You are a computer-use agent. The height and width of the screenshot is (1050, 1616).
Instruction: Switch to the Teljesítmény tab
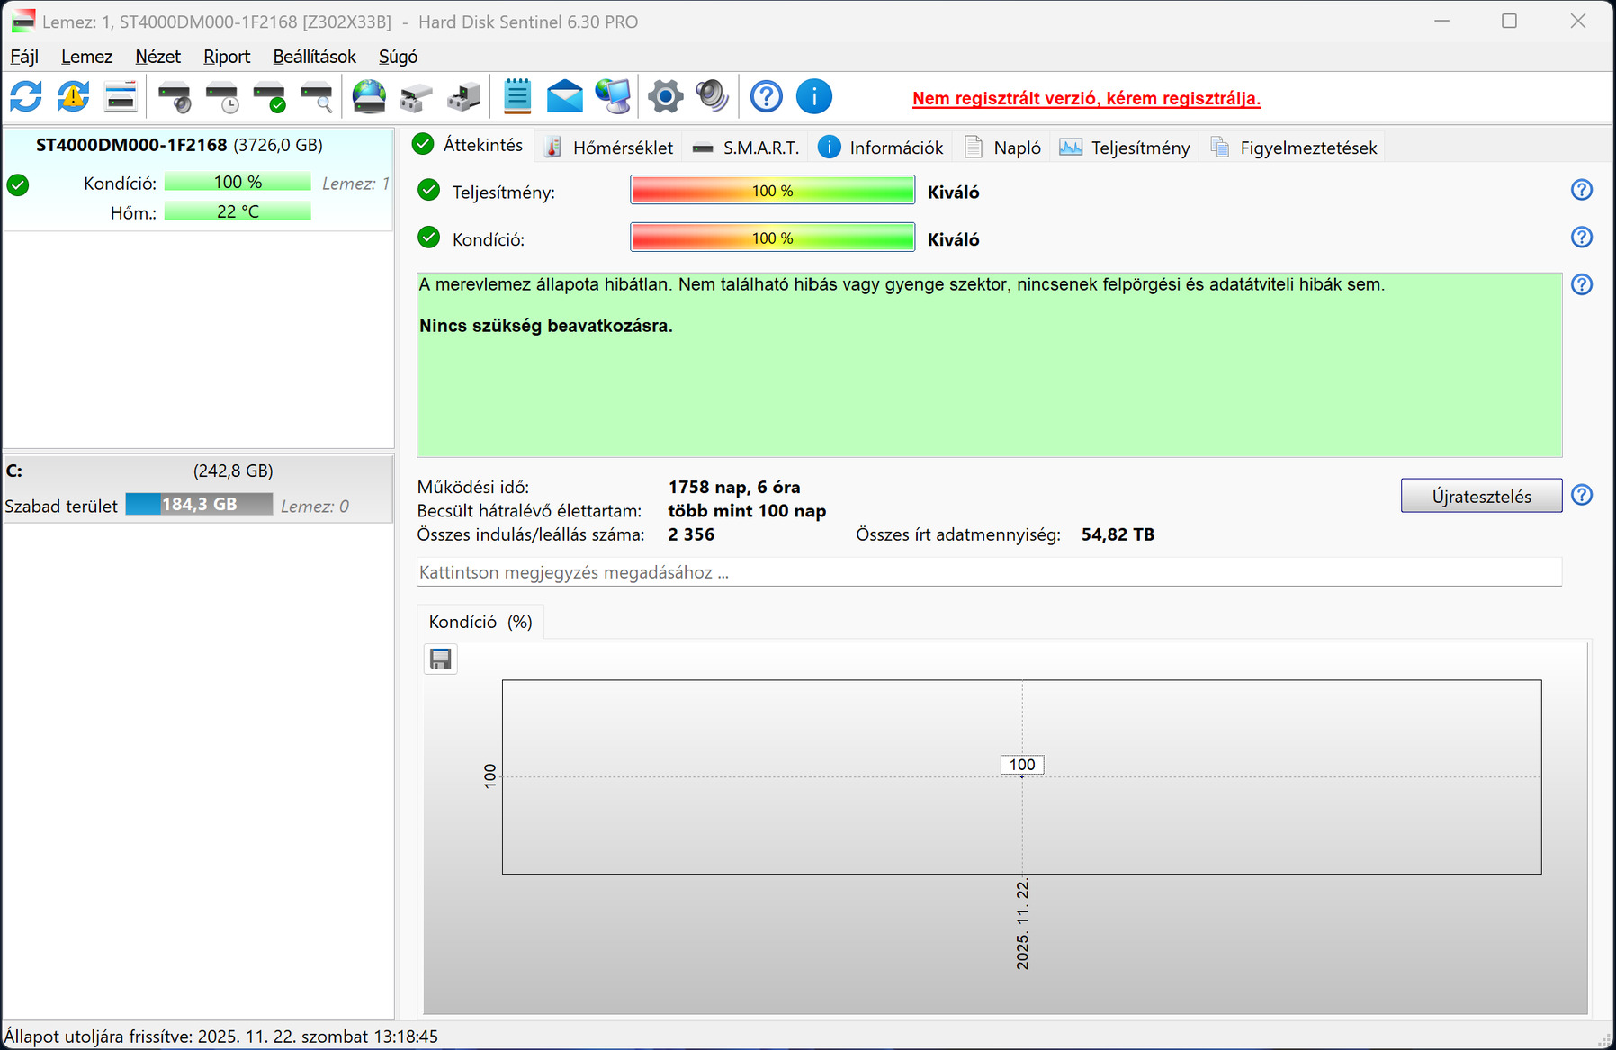[1125, 148]
